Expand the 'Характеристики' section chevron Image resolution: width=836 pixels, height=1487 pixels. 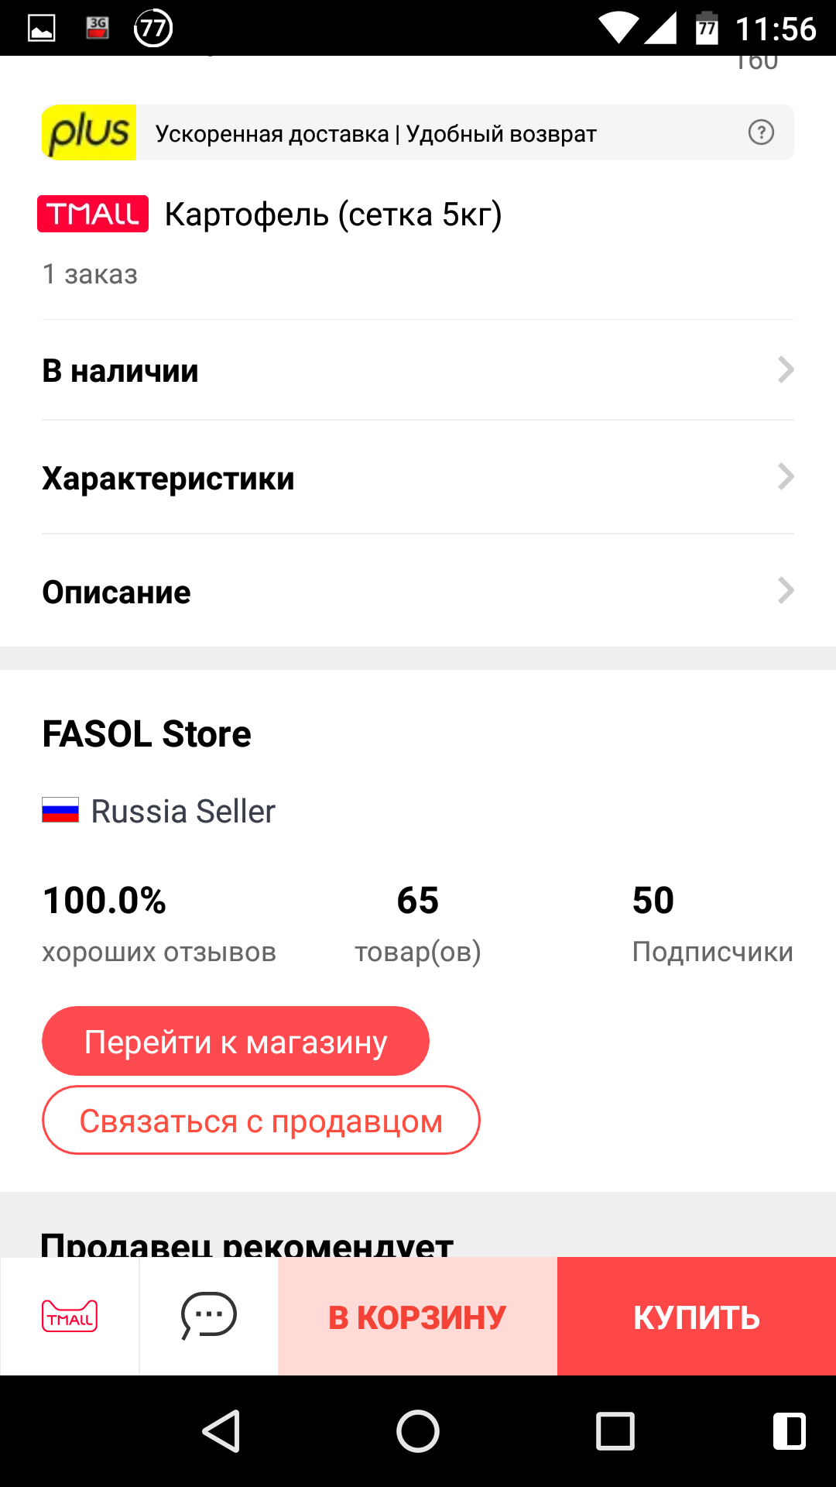click(x=786, y=477)
